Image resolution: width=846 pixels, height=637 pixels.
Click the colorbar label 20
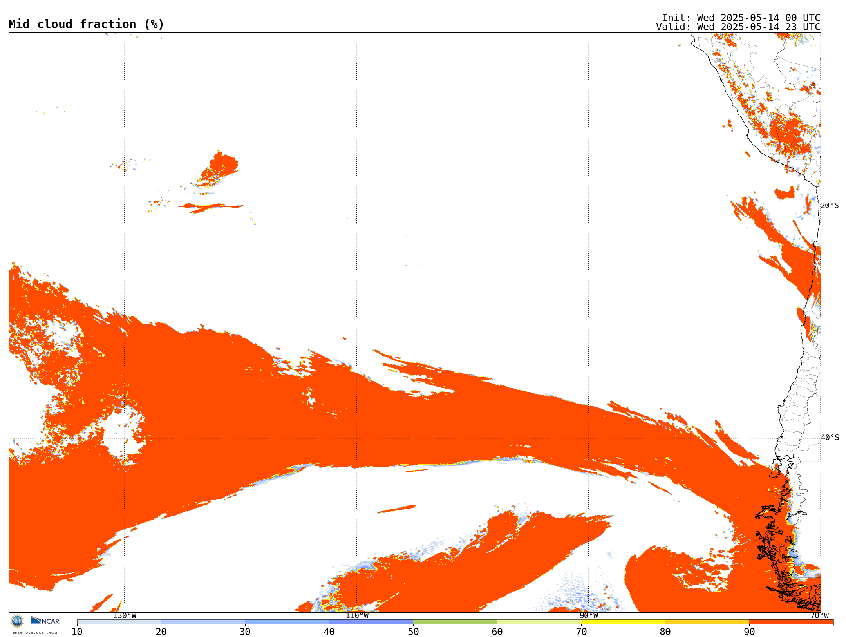[161, 632]
